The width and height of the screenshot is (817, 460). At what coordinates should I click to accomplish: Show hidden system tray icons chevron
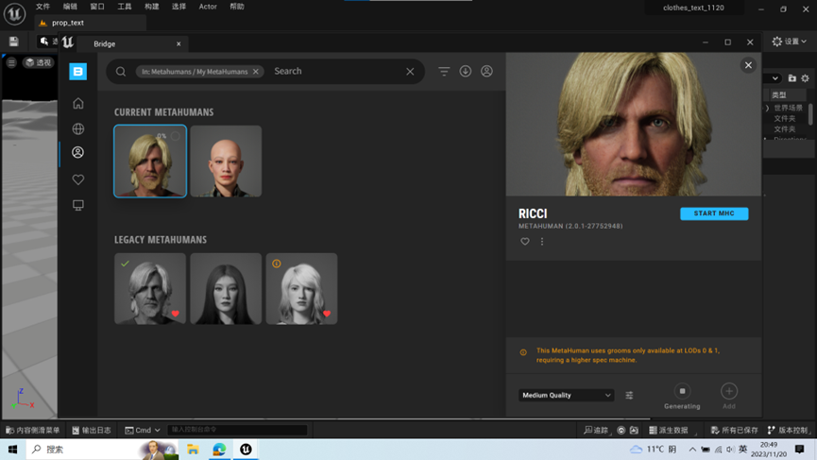coord(692,449)
